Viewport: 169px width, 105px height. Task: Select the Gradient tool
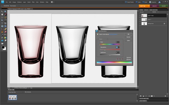[x=5, y=38]
